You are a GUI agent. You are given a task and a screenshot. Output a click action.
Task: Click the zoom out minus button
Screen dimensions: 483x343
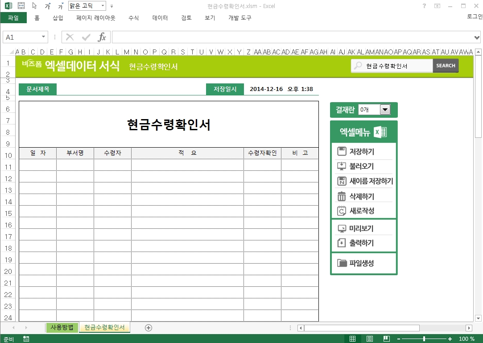399,339
